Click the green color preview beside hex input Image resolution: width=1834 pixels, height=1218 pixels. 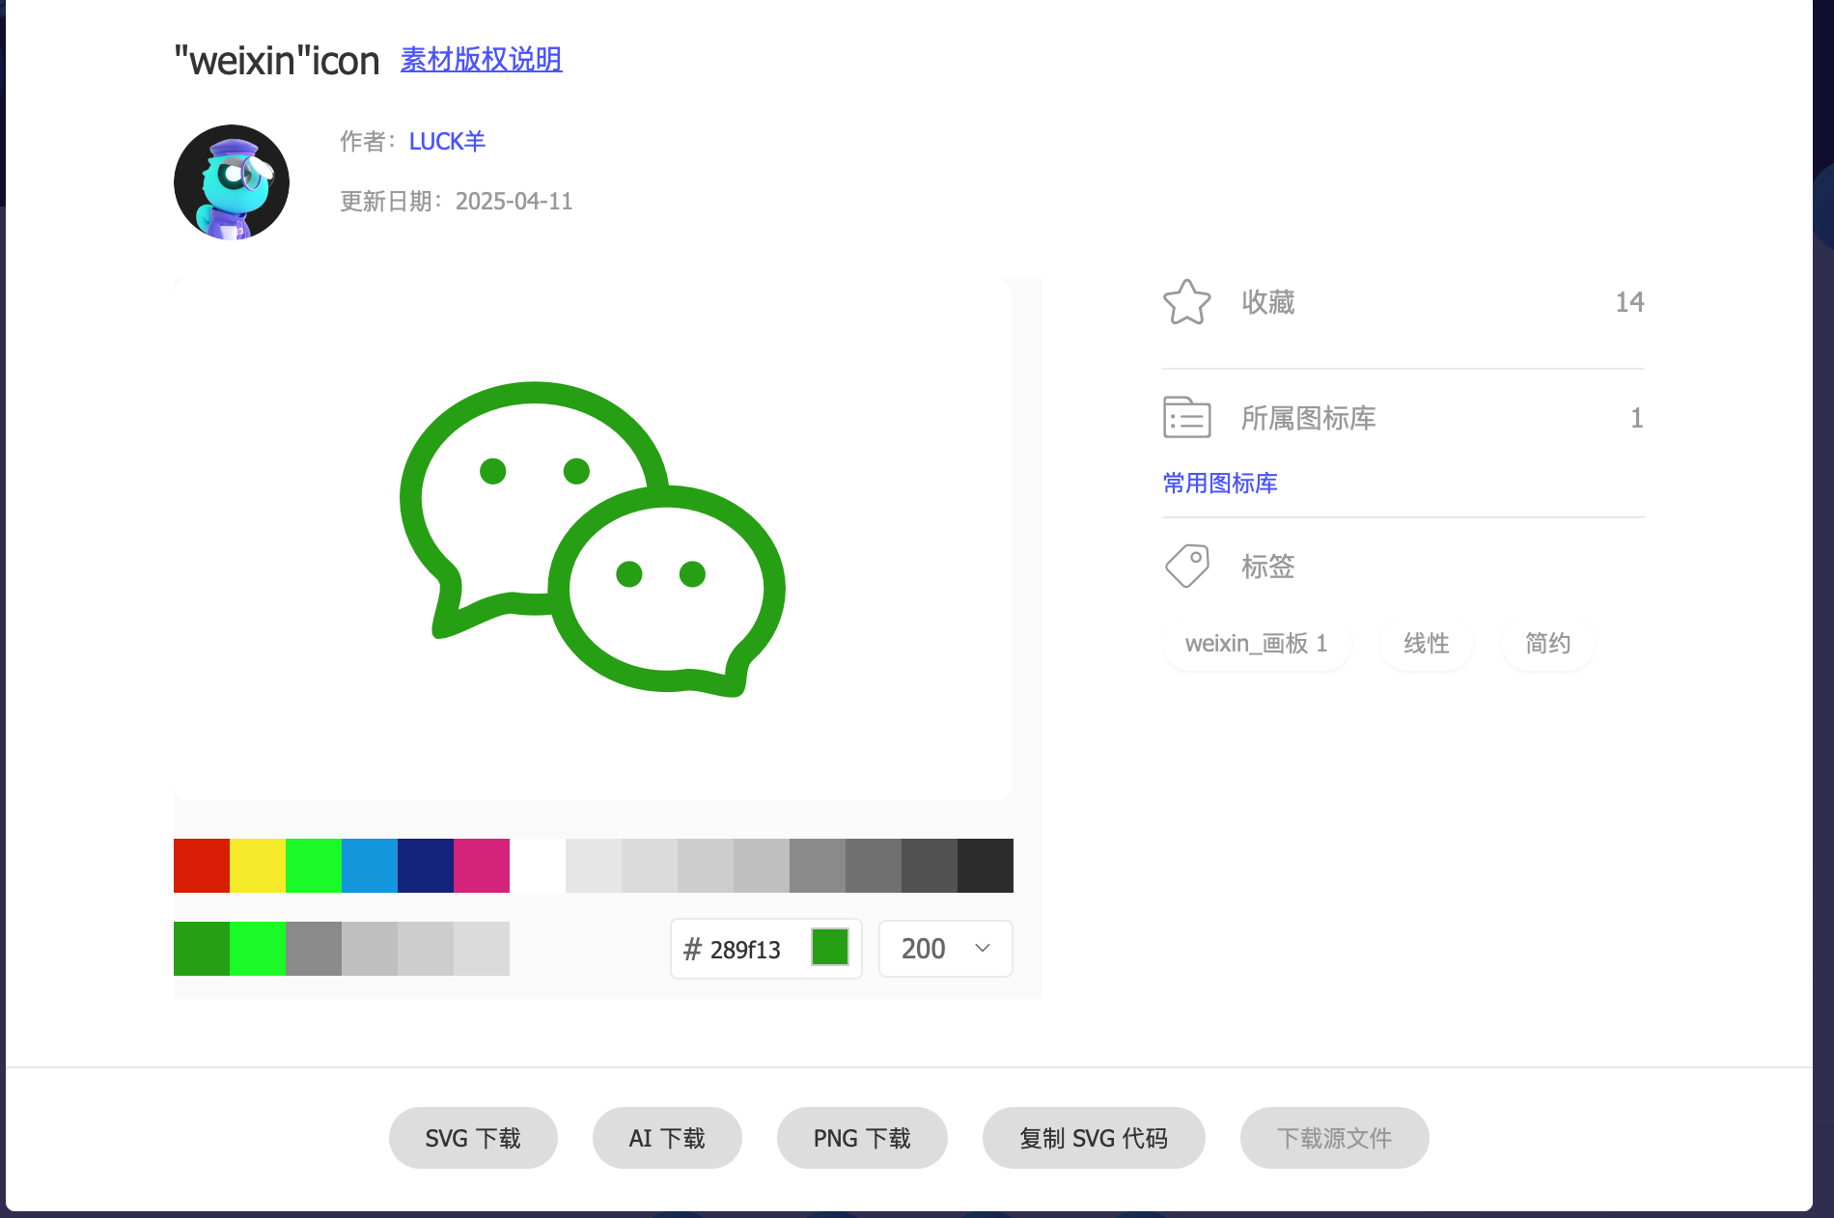[830, 948]
